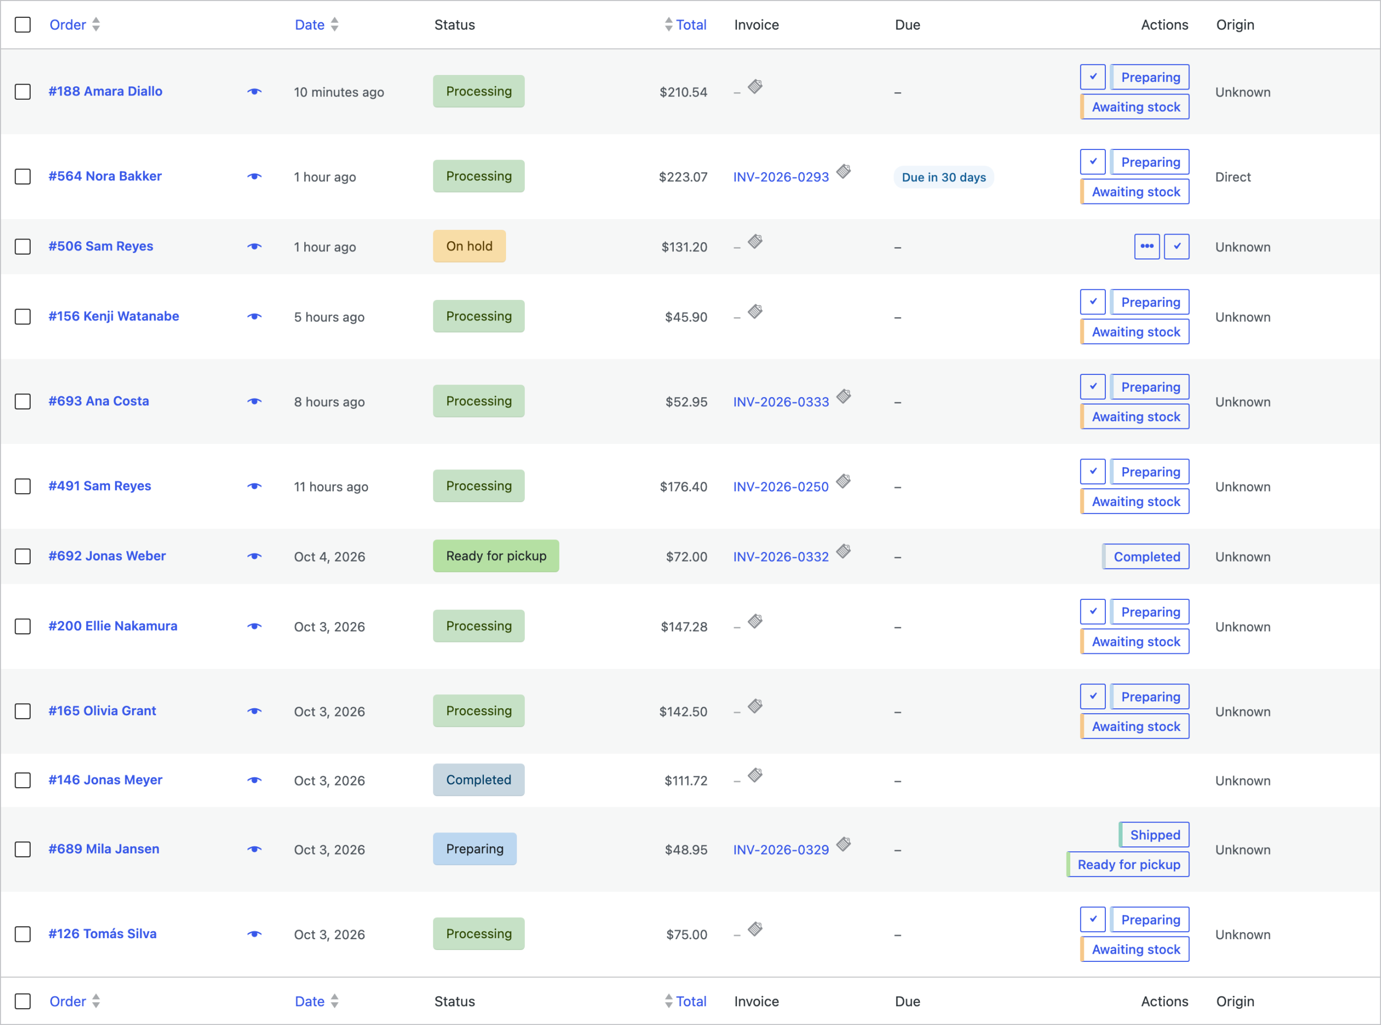Preview order #188 Amara Diallo via eye icon
Viewport: 1381px width, 1025px height.
[x=255, y=92]
